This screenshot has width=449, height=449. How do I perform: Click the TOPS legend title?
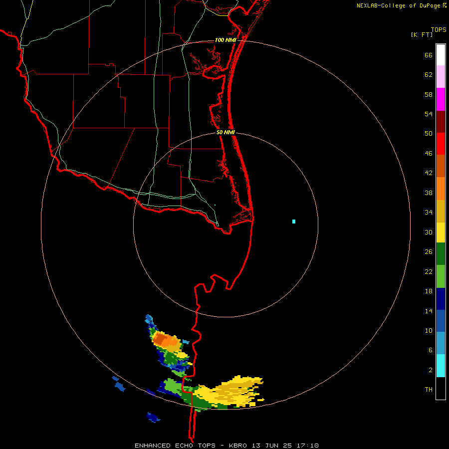tap(439, 30)
